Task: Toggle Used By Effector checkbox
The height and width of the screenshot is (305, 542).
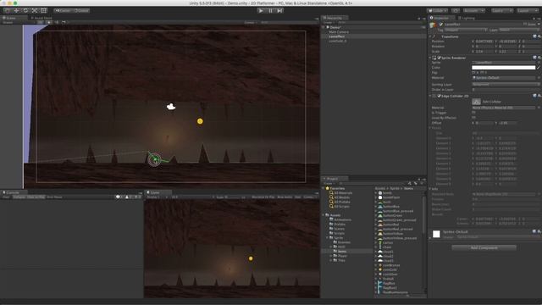Action: coord(474,118)
